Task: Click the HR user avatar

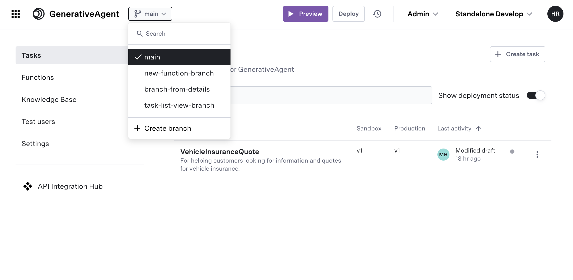Action: point(555,14)
